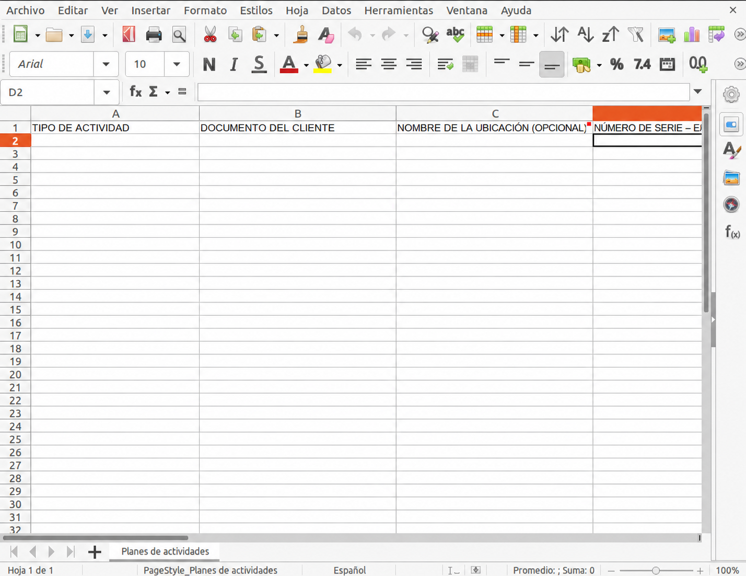Open the Datos menu

pyautogui.click(x=336, y=10)
